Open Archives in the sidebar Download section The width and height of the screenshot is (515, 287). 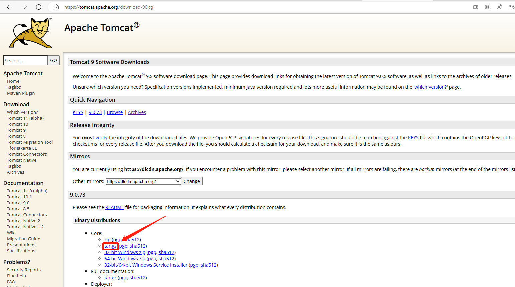tap(16, 172)
